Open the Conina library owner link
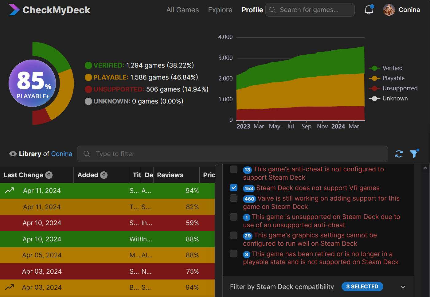Screen dimensions: 430x297 pos(61,154)
